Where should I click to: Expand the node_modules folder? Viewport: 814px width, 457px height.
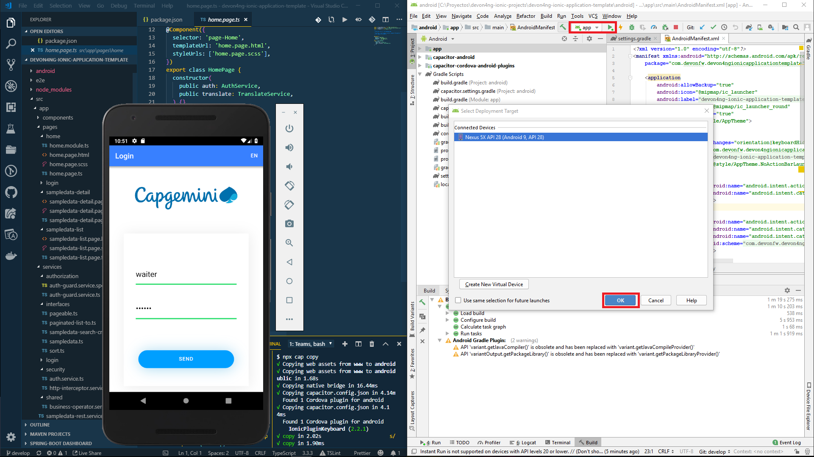53,89
